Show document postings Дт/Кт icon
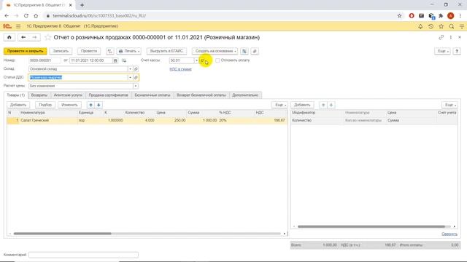This screenshot has height=262, width=467. click(110, 51)
